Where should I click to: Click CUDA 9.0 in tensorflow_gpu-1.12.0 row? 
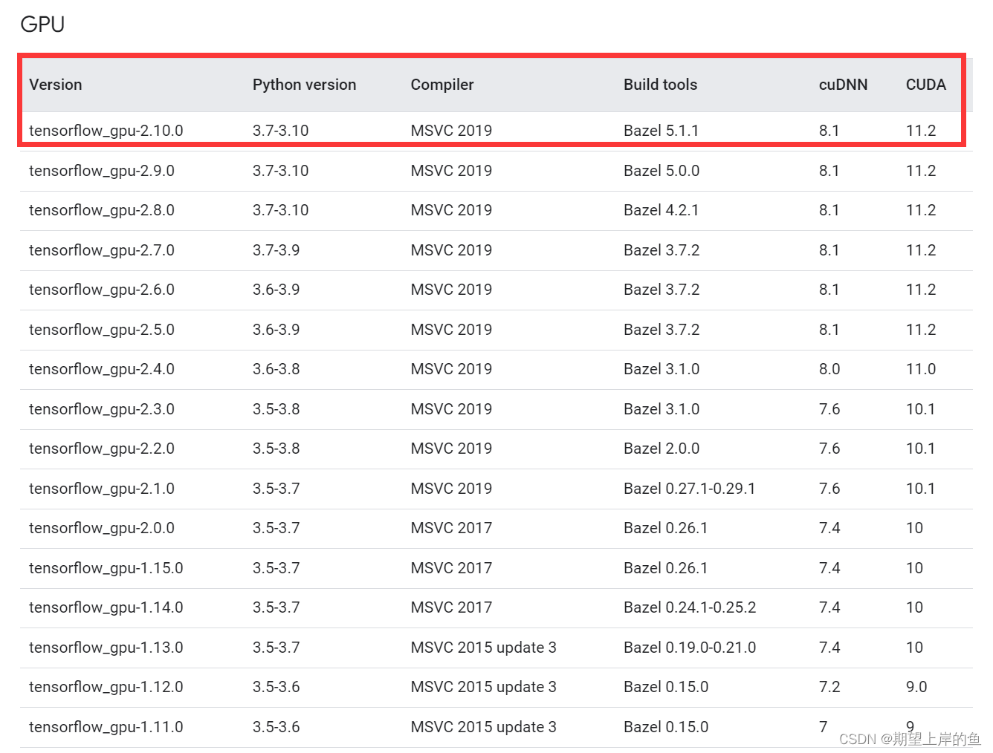click(x=916, y=687)
